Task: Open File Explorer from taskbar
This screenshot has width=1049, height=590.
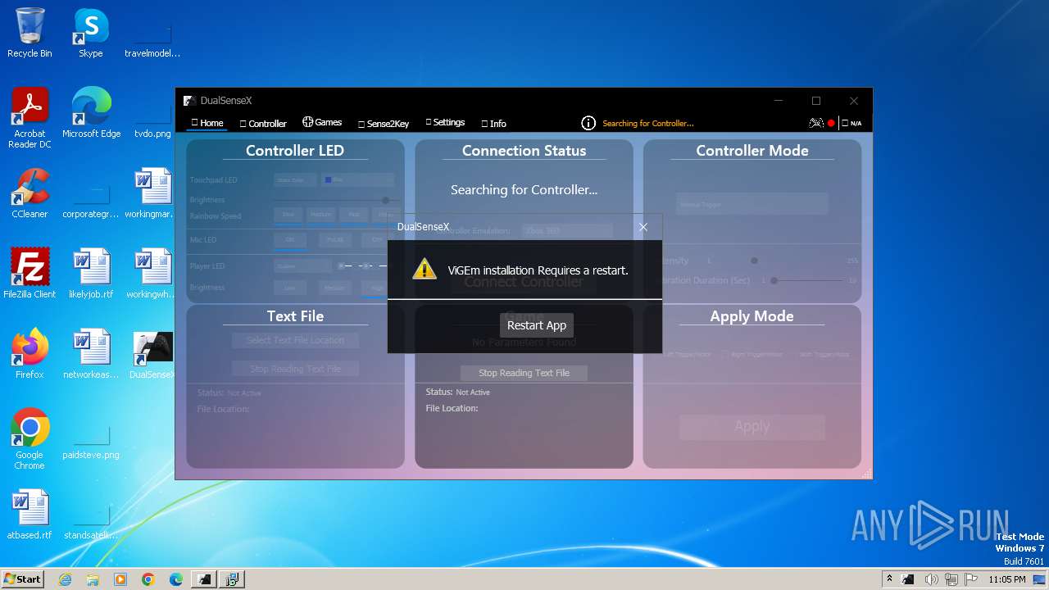Action: pos(93,579)
